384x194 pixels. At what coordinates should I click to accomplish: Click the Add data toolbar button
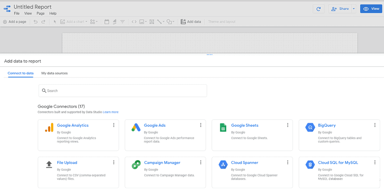point(191,21)
